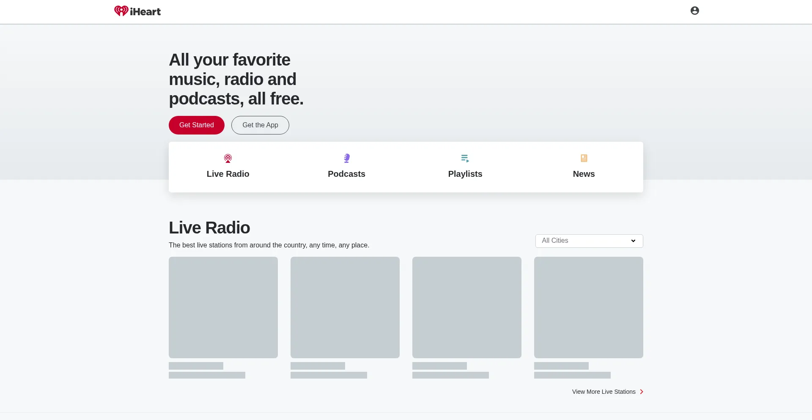
Task: Click the iHeart logo in header
Action: click(137, 11)
